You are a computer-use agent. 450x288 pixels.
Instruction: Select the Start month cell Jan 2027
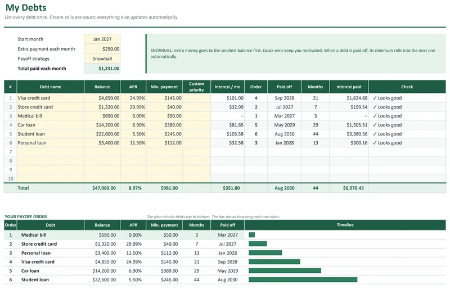[x=102, y=39]
